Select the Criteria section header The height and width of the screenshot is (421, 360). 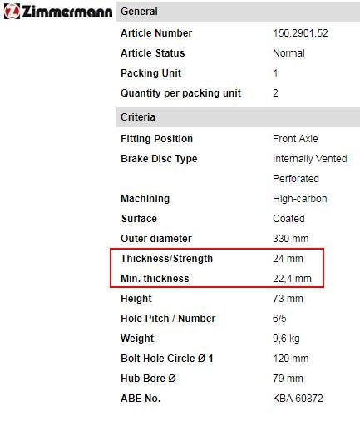click(x=238, y=117)
